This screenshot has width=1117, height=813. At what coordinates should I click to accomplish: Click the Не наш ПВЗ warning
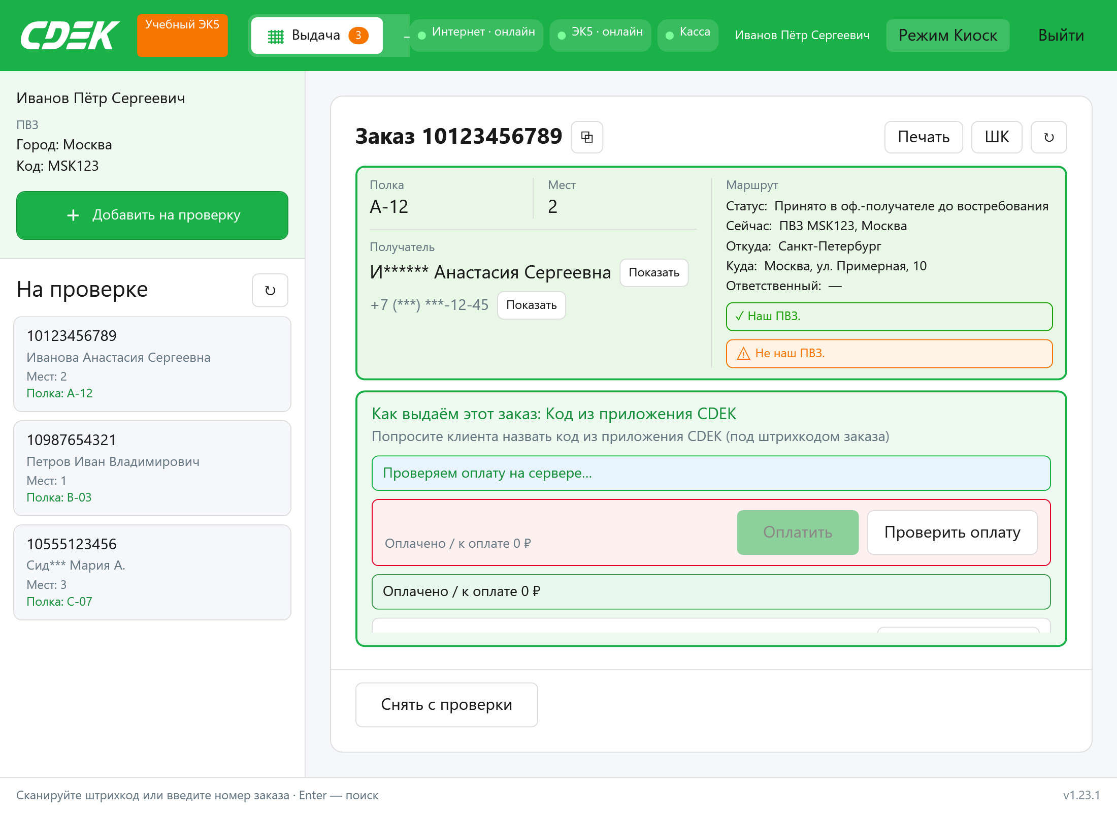pyautogui.click(x=889, y=353)
